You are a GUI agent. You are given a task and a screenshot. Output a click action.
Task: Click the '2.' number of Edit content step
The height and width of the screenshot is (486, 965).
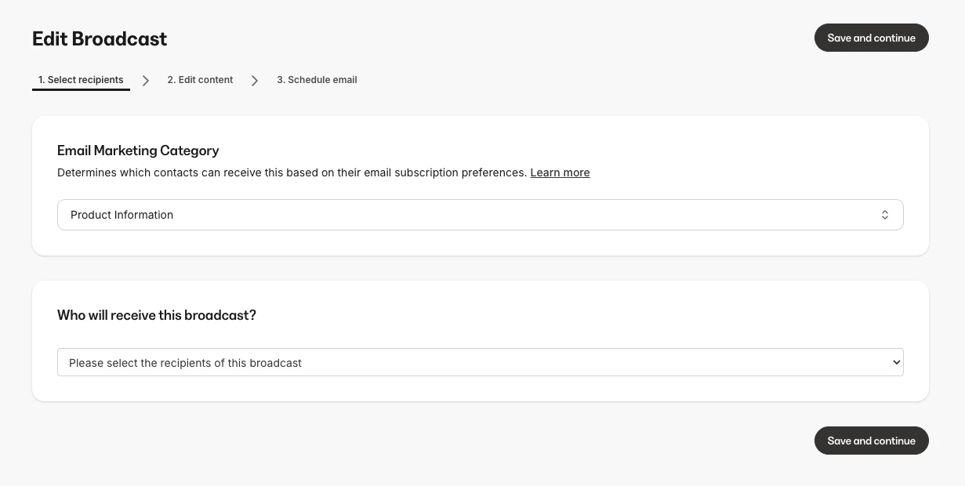[x=171, y=80]
